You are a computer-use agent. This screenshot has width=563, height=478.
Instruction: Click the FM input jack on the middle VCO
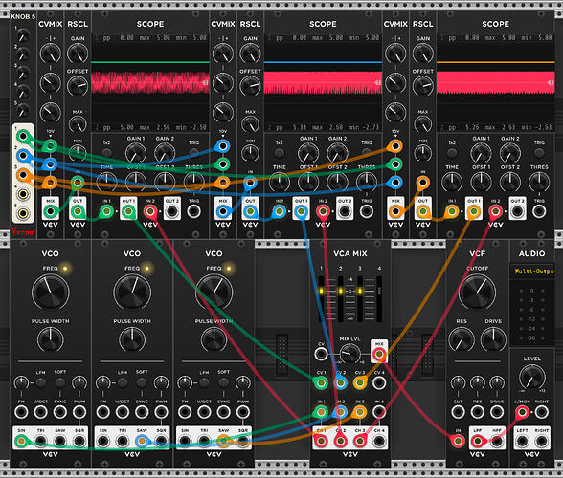pyautogui.click(x=103, y=412)
